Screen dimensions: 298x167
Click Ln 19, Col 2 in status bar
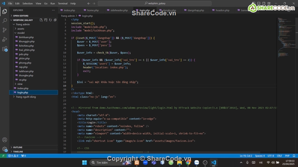coord(246,156)
